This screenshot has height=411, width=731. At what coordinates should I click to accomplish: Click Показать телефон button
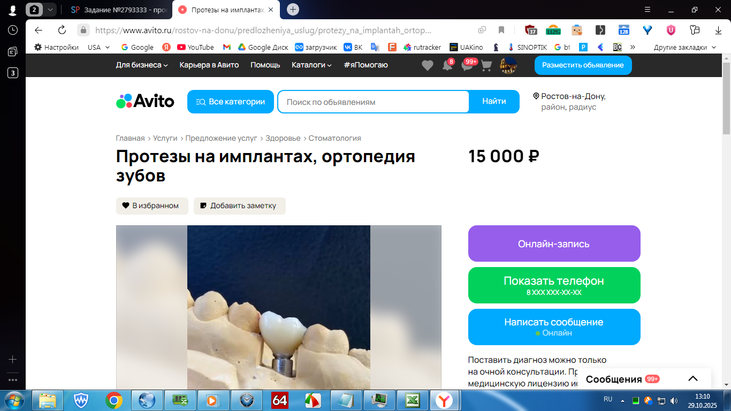click(554, 285)
